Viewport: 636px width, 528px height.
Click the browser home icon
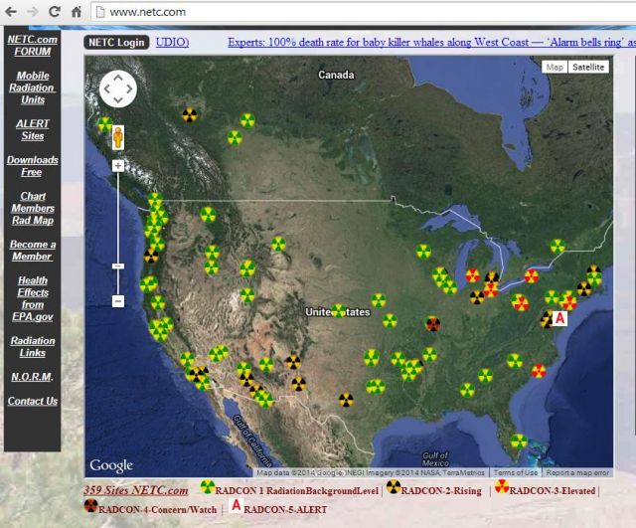77,12
